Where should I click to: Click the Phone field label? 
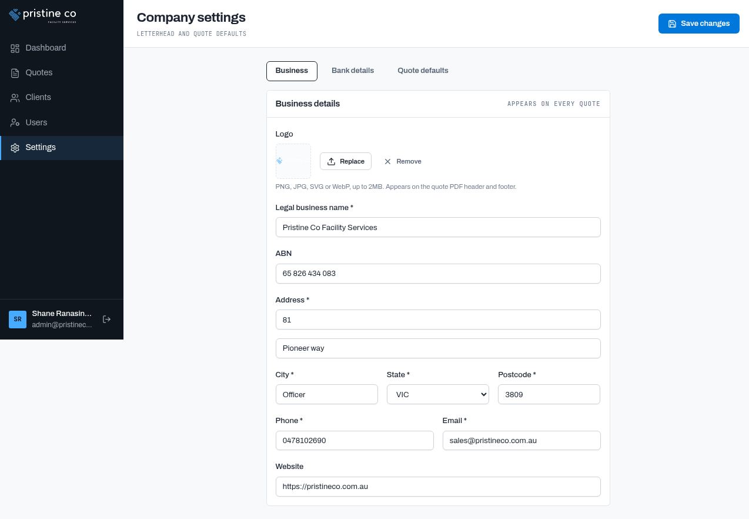coord(289,421)
